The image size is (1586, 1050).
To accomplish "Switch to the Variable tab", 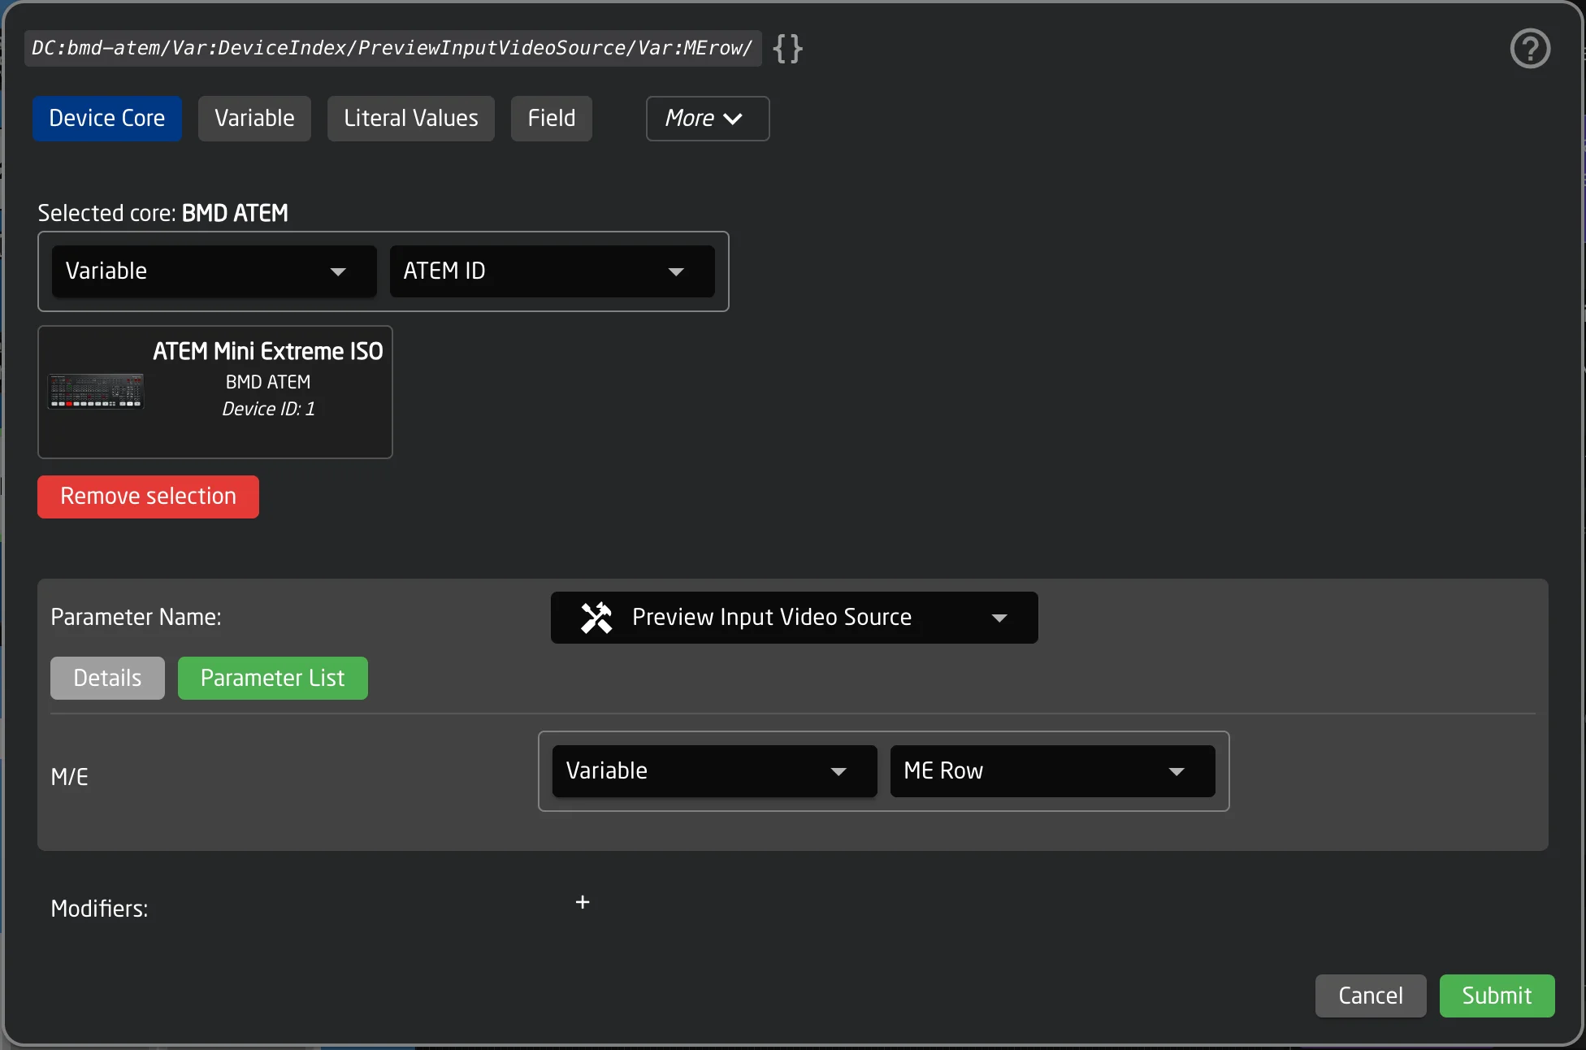I will (x=253, y=118).
